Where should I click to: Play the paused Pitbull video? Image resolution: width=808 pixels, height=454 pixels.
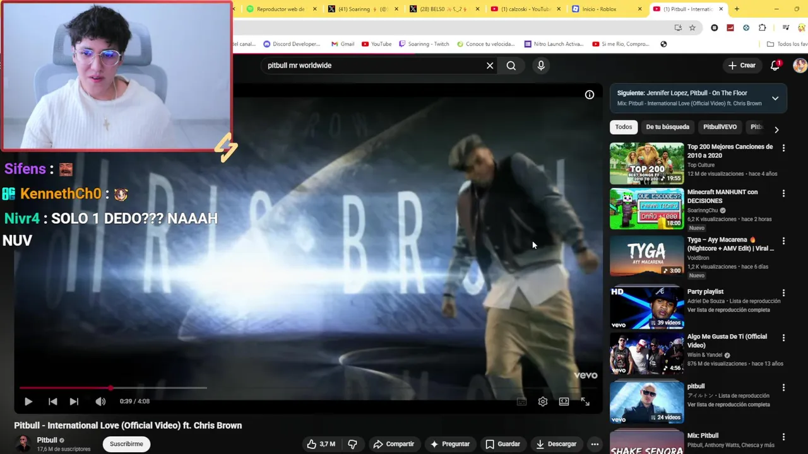28,402
